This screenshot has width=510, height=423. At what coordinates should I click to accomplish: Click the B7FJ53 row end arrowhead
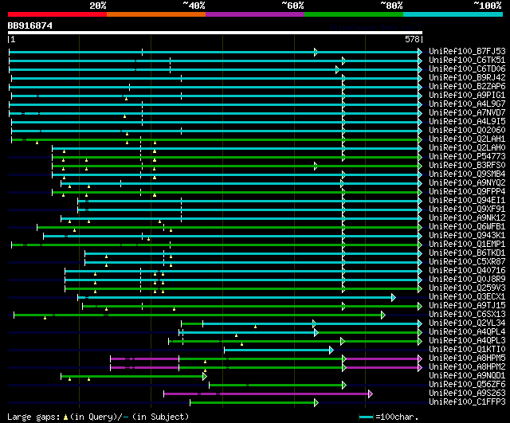(420, 52)
